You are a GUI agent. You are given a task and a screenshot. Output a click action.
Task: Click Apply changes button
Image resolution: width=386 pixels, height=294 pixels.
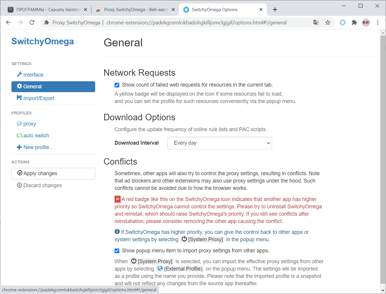click(53, 173)
